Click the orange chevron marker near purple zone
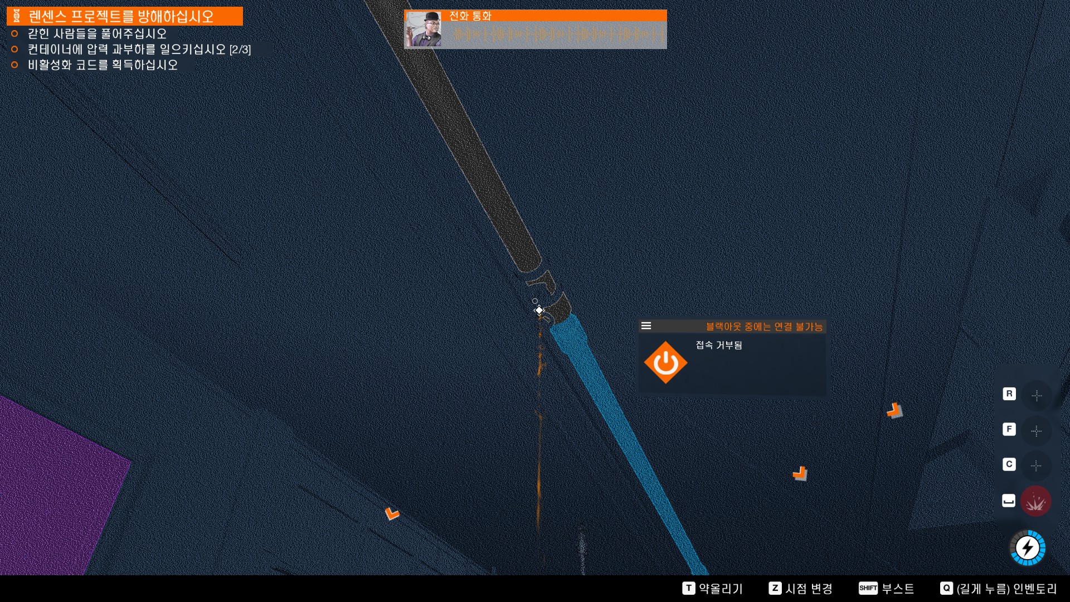The height and width of the screenshot is (602, 1070). point(392,513)
